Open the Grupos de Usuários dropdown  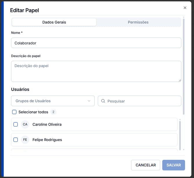[53, 101]
